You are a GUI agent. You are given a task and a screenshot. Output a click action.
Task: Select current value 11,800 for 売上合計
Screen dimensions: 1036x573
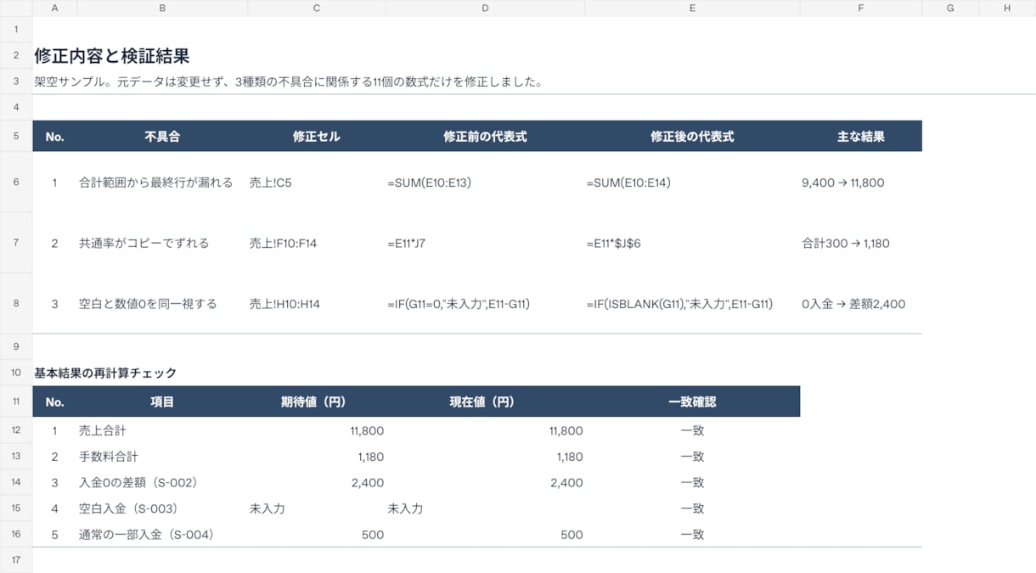(485, 430)
